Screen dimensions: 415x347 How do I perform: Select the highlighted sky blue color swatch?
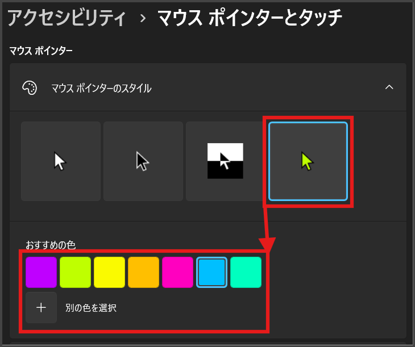(211, 273)
